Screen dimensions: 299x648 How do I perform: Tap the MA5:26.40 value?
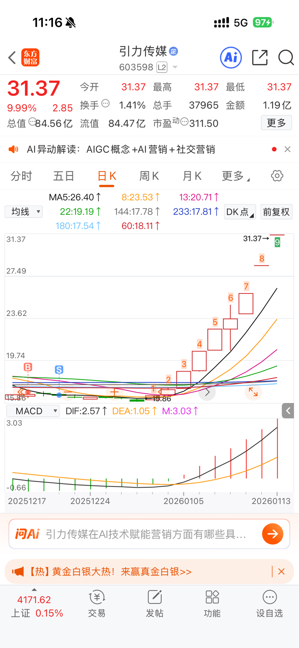pyautogui.click(x=75, y=197)
